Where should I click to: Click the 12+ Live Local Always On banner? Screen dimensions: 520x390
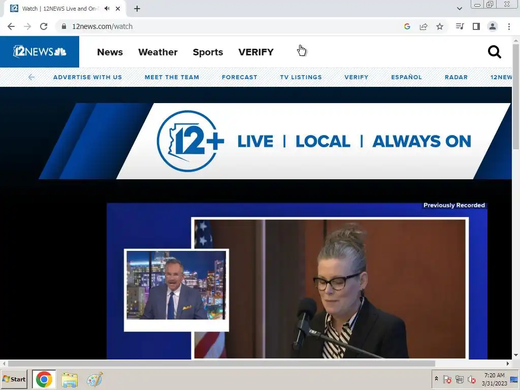pos(275,141)
